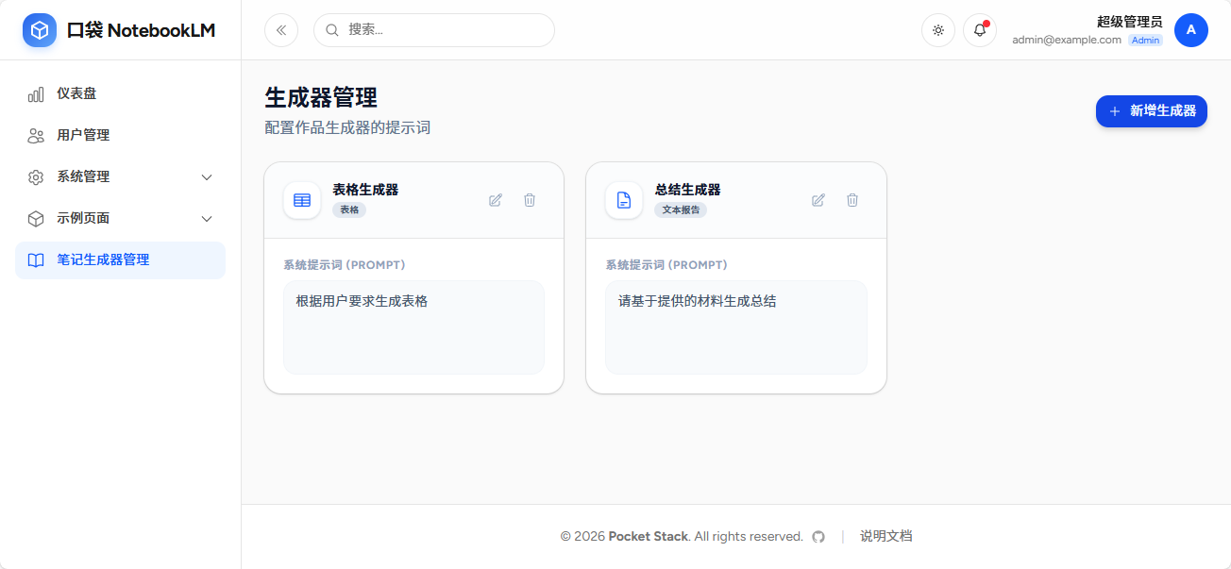Open the GitHub icon in the footer

(x=818, y=536)
